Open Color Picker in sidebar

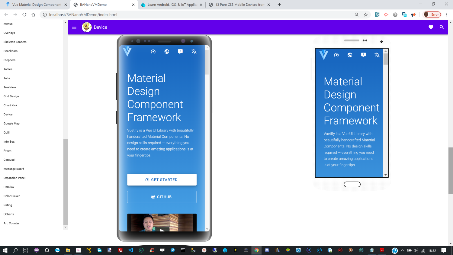[x=12, y=196]
